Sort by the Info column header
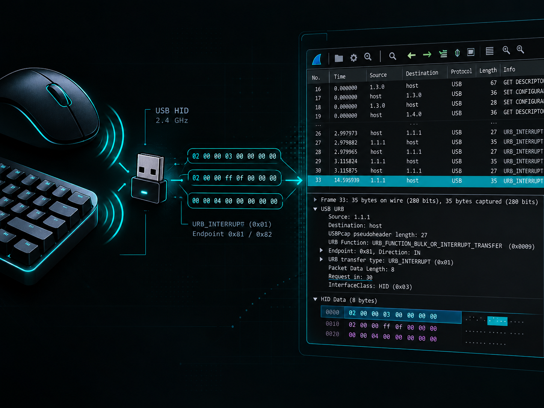The image size is (544, 408). pyautogui.click(x=509, y=70)
